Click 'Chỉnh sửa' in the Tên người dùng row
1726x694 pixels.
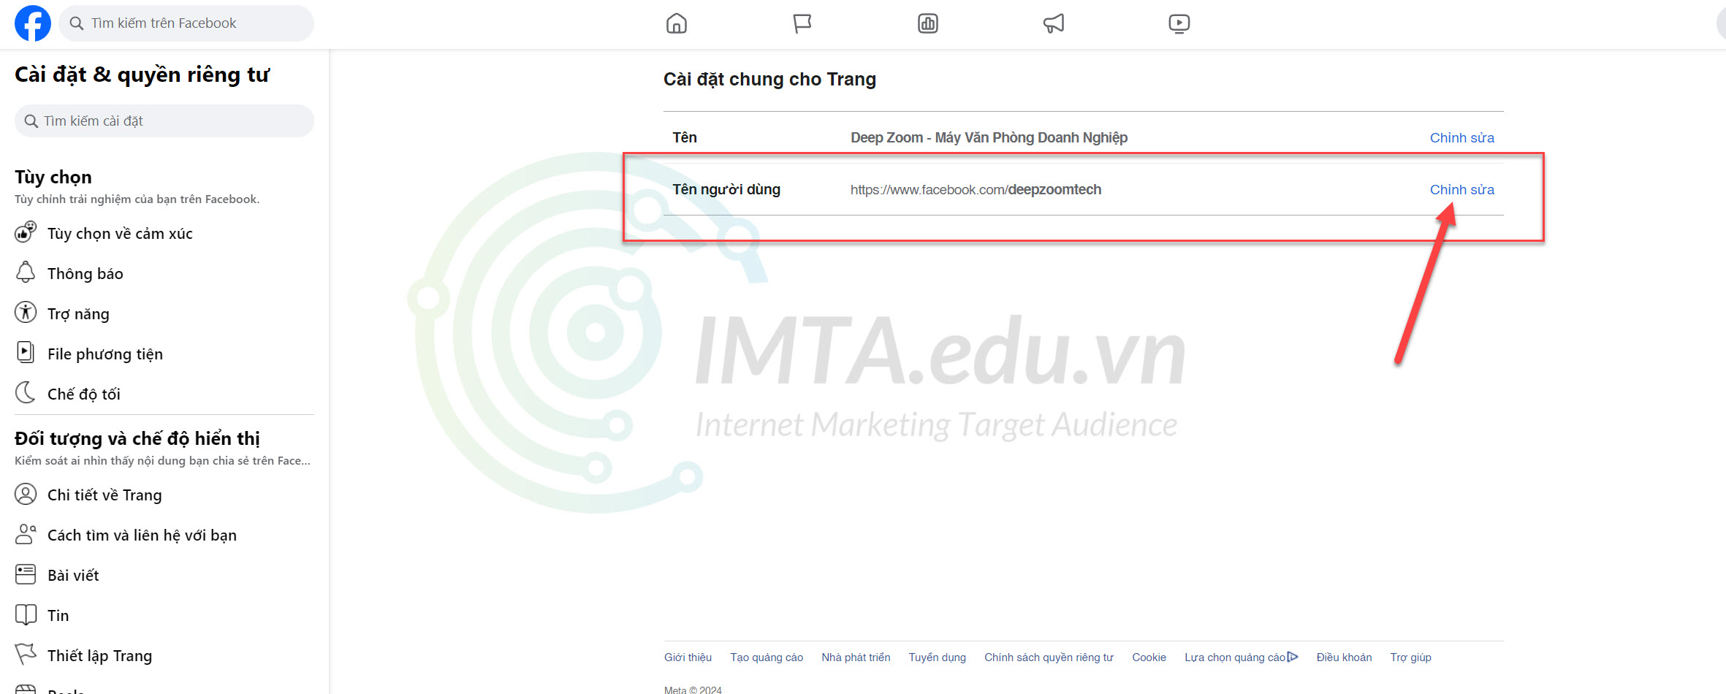coord(1461,189)
